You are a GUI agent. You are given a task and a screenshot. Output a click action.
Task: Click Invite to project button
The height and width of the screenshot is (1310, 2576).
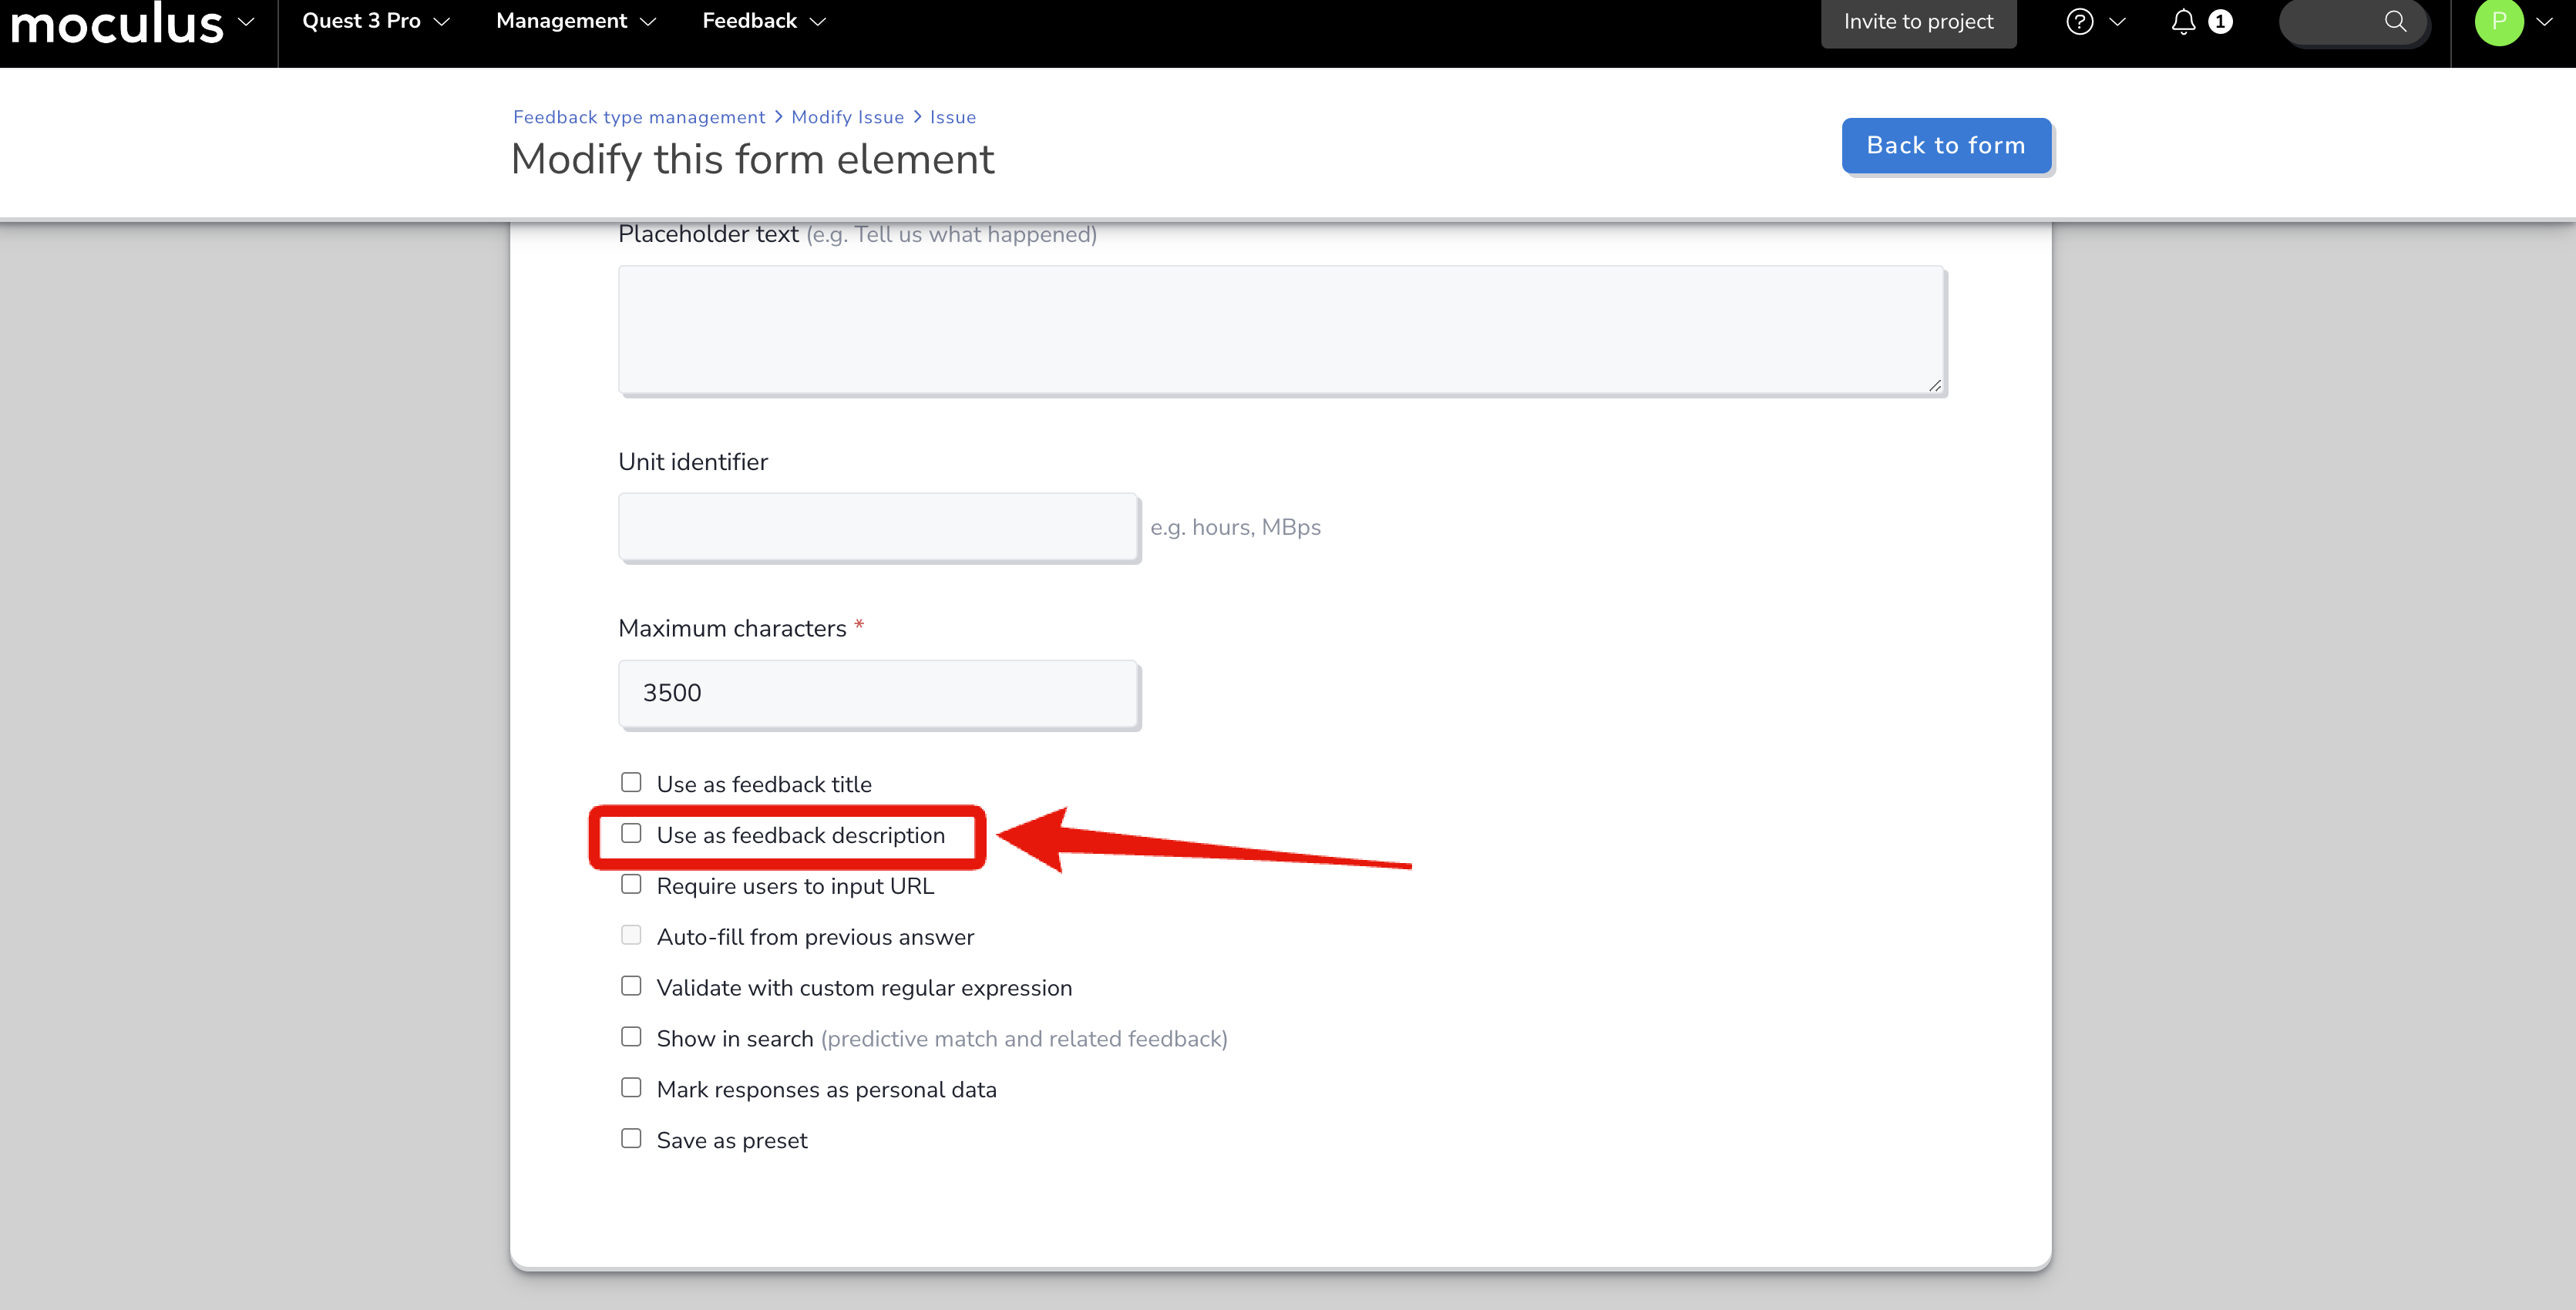click(x=1918, y=22)
